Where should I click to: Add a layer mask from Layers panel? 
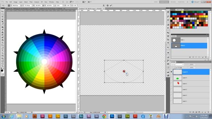(196, 112)
